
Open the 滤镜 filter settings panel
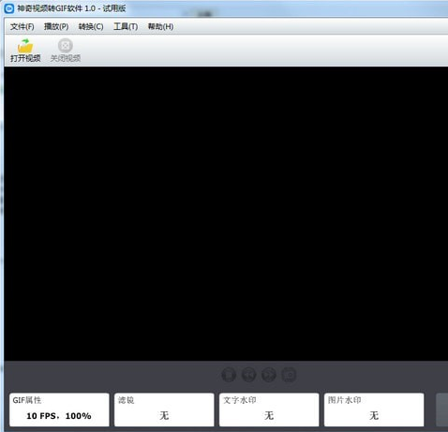pyautogui.click(x=164, y=410)
